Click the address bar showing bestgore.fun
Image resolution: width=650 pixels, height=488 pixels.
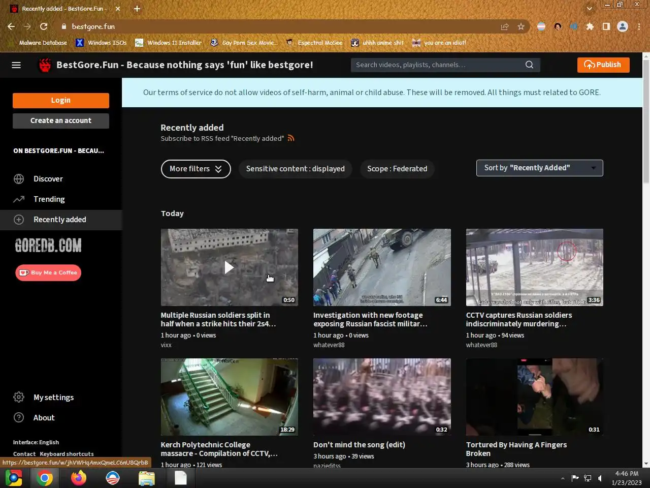coord(284,26)
